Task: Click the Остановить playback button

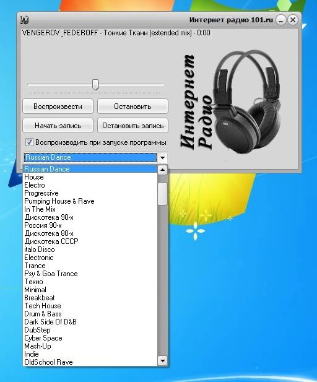Action: pos(132,106)
